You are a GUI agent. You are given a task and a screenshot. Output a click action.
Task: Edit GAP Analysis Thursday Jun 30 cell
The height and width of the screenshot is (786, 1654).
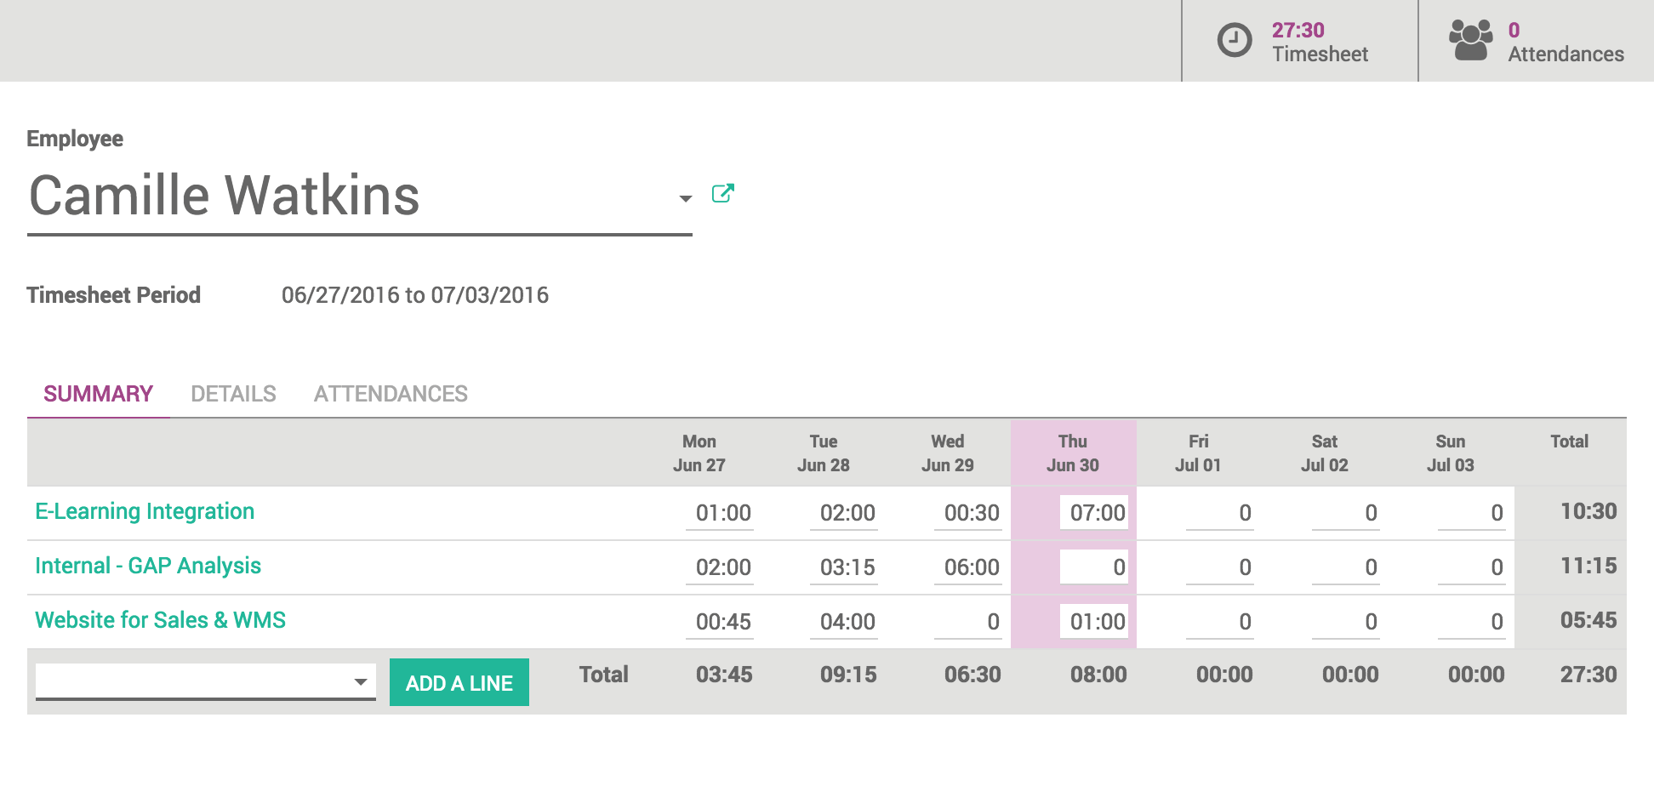(x=1094, y=567)
